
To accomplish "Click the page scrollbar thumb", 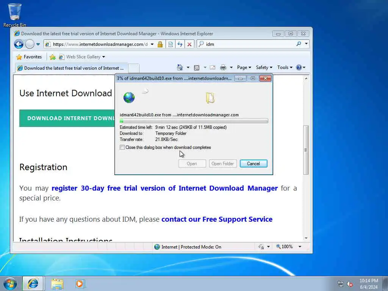I will click(x=306, y=150).
